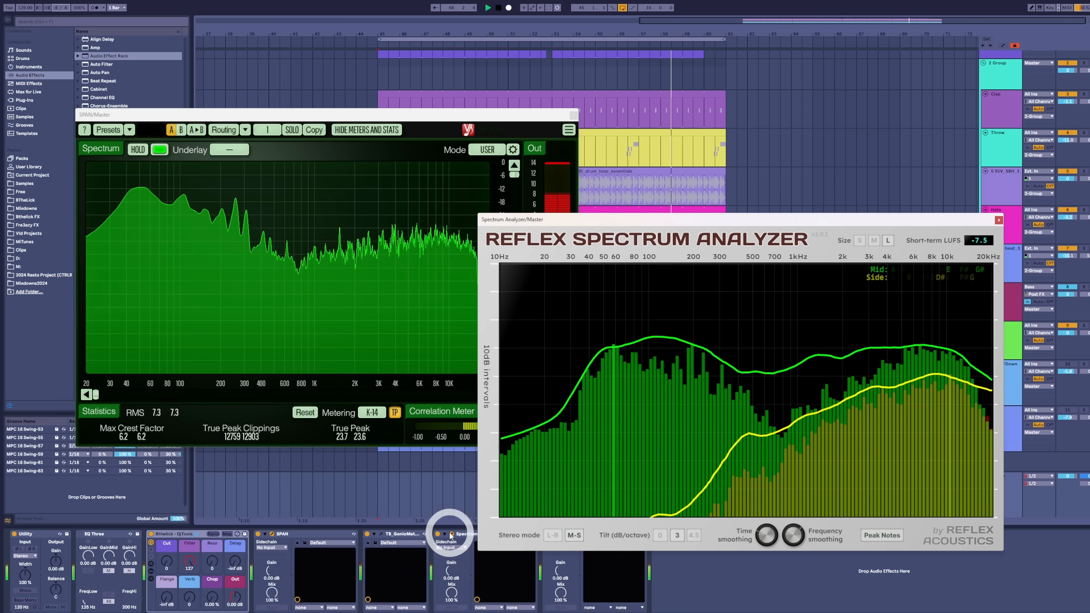
Task: Click the Frequency smoothing knob
Action: [x=793, y=535]
